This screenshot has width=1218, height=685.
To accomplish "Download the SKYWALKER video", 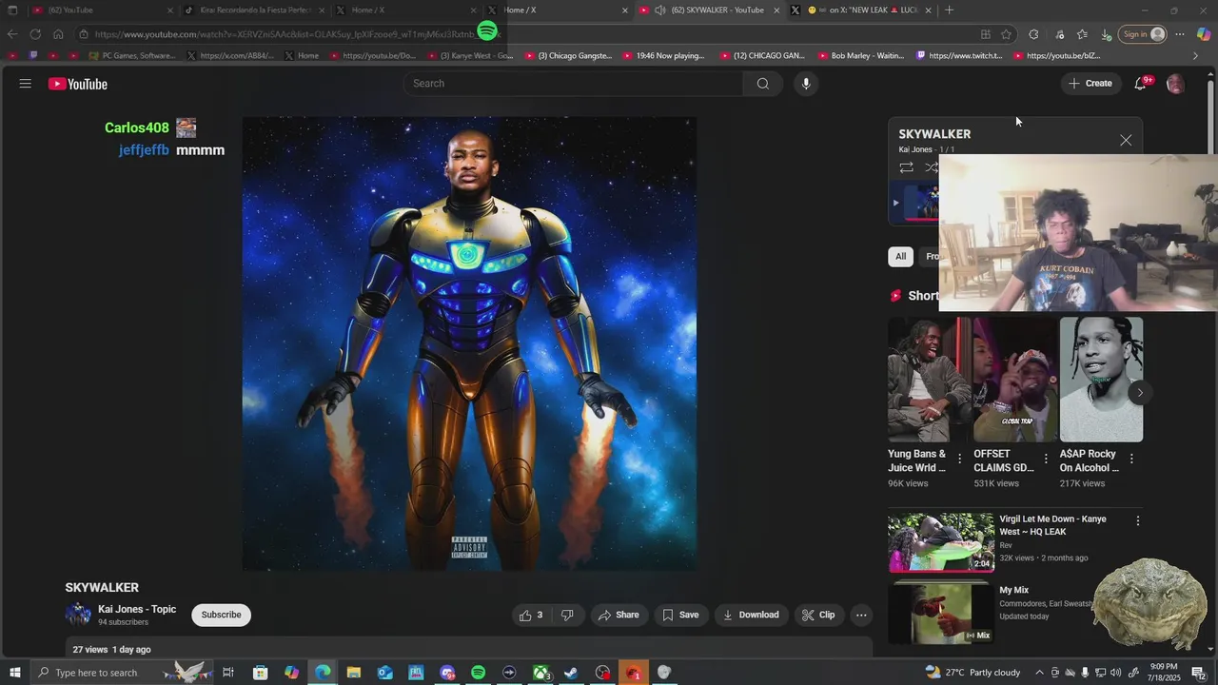I will point(751,615).
